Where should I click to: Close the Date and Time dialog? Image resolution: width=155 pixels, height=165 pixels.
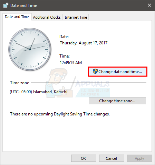(149, 5)
